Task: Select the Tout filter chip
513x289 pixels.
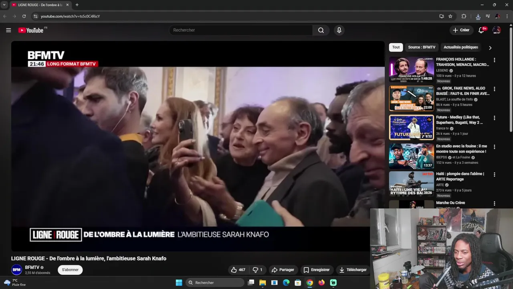Action: pos(396,47)
